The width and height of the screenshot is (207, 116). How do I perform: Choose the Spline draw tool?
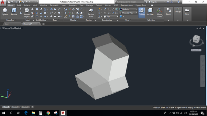51,13
